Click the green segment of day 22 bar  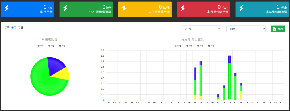(x=229, y=81)
